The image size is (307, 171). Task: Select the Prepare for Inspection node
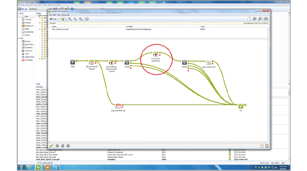point(156,54)
